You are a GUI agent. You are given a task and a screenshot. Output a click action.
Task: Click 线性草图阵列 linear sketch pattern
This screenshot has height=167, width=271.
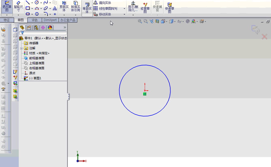105,8
